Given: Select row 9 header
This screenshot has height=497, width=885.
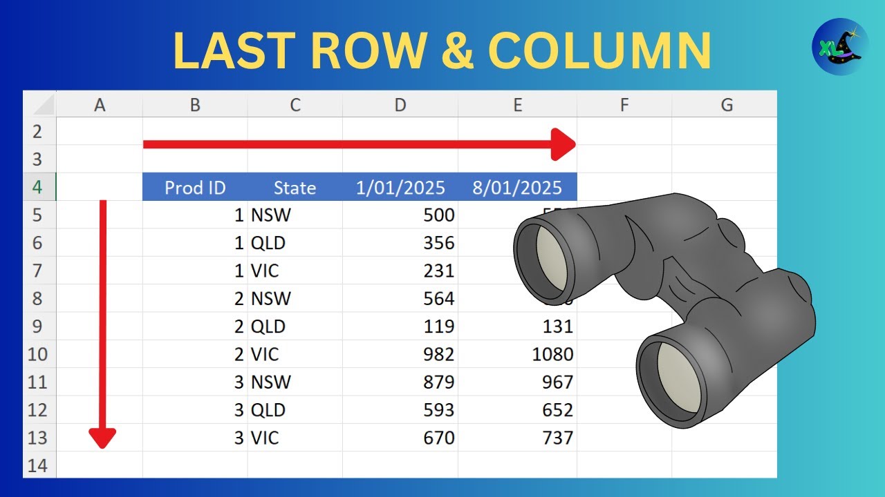Looking at the screenshot, I should click(39, 327).
